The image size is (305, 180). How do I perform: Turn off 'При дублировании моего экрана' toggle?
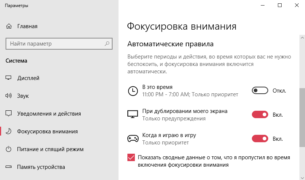[x=260, y=114]
